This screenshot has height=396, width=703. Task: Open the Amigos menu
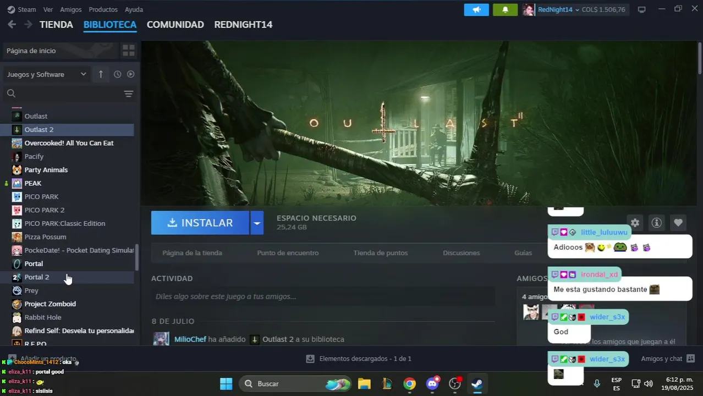71,9
